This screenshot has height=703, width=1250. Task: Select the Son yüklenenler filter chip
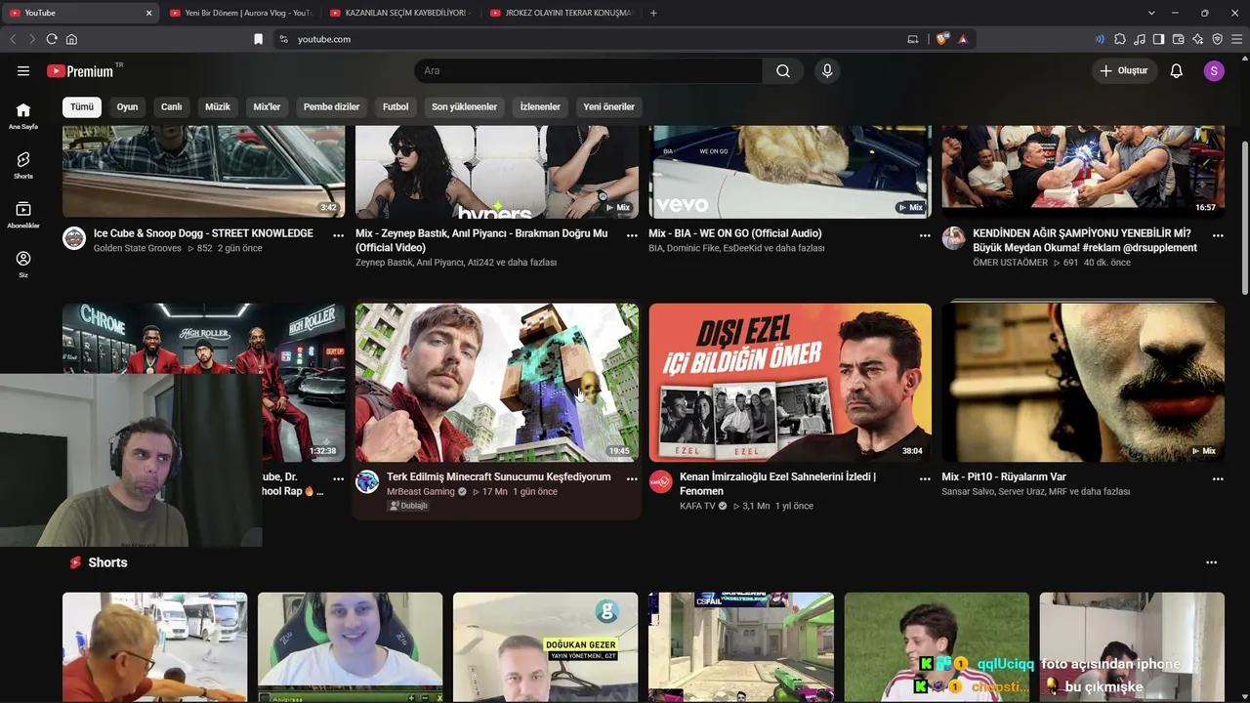(465, 106)
